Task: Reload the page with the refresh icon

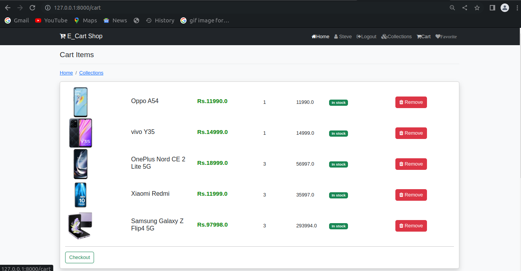Action: click(x=32, y=7)
